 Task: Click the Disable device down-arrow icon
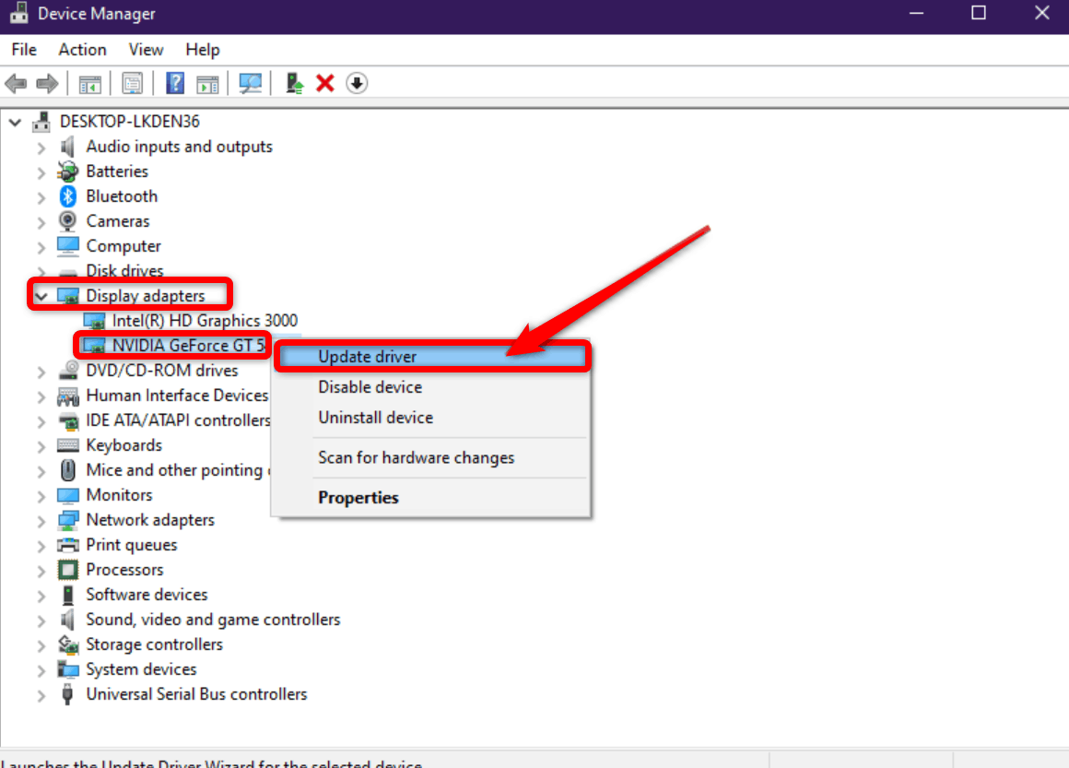coord(357,83)
